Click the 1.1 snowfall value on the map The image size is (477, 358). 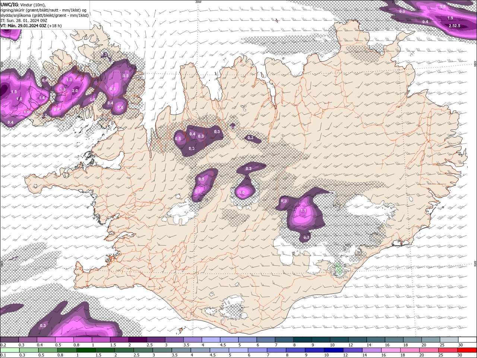point(303,210)
